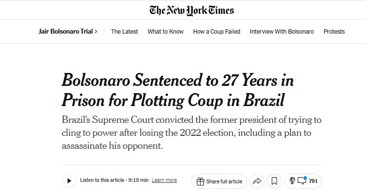The image size is (366, 191).
Task: Open comments via speech bubble icon
Action: pos(302,180)
